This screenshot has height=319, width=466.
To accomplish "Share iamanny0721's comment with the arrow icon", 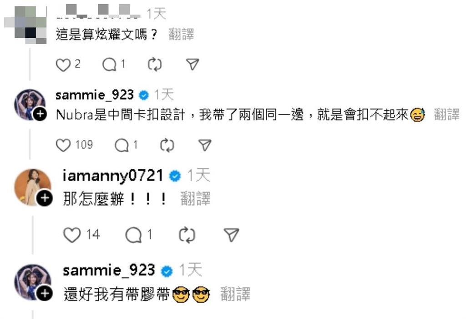I will pos(231,235).
